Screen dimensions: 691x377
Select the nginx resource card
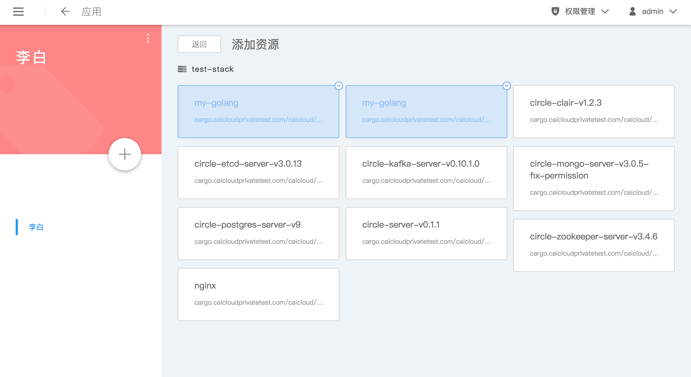tap(258, 294)
